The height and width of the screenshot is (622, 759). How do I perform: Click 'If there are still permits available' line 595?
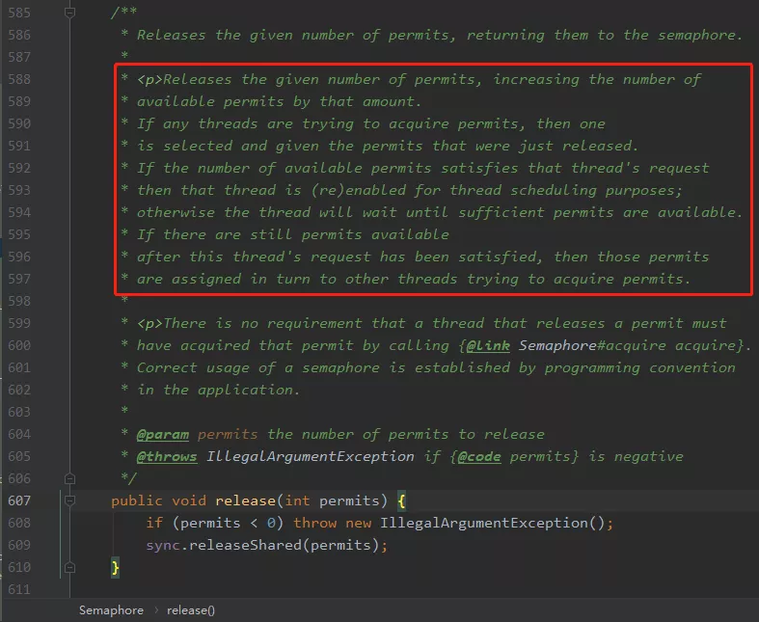click(293, 234)
